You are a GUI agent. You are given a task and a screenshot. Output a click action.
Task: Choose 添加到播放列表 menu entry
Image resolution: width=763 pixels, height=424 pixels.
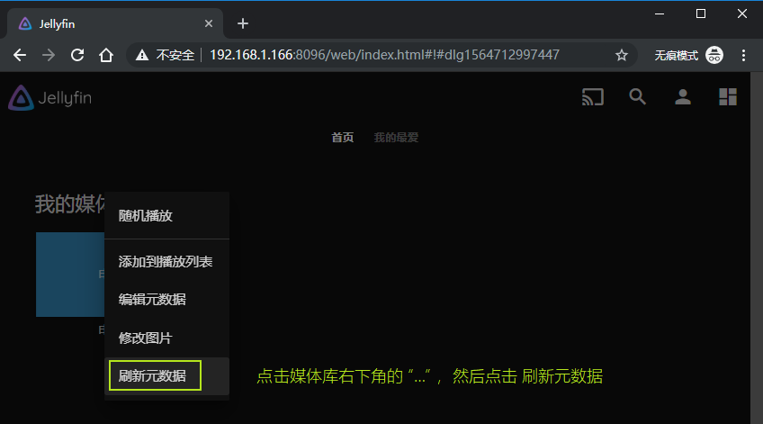tap(166, 262)
